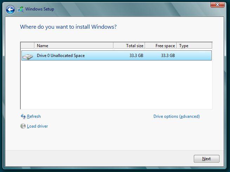Click the Refresh arrows icon
The width and height of the screenshot is (230, 172).
coord(23,116)
